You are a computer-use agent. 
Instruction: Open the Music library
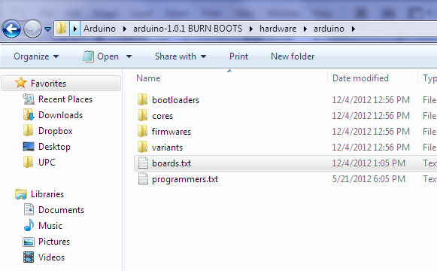[x=50, y=226]
